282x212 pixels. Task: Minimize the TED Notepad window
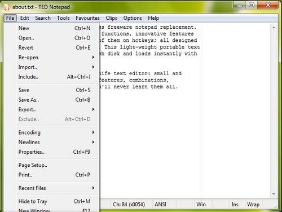coord(240,5)
